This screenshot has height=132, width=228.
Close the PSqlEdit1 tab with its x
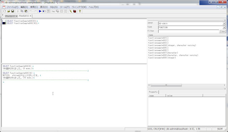click(x=16, y=16)
